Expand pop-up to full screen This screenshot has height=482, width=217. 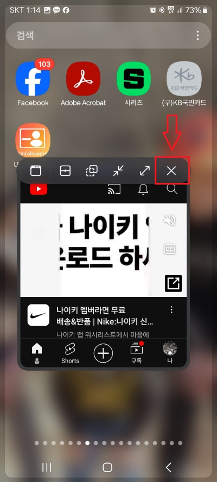point(145,171)
